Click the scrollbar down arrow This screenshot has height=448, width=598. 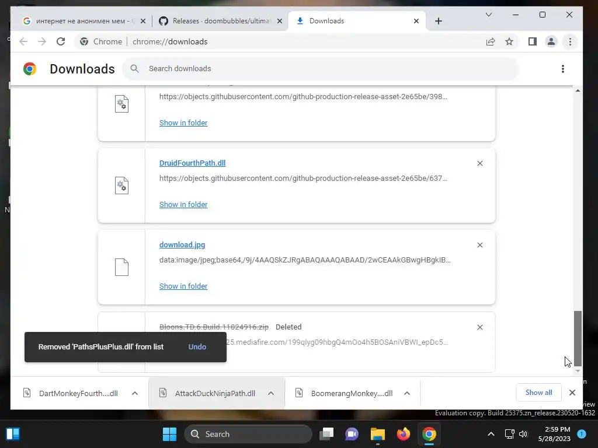578,370
